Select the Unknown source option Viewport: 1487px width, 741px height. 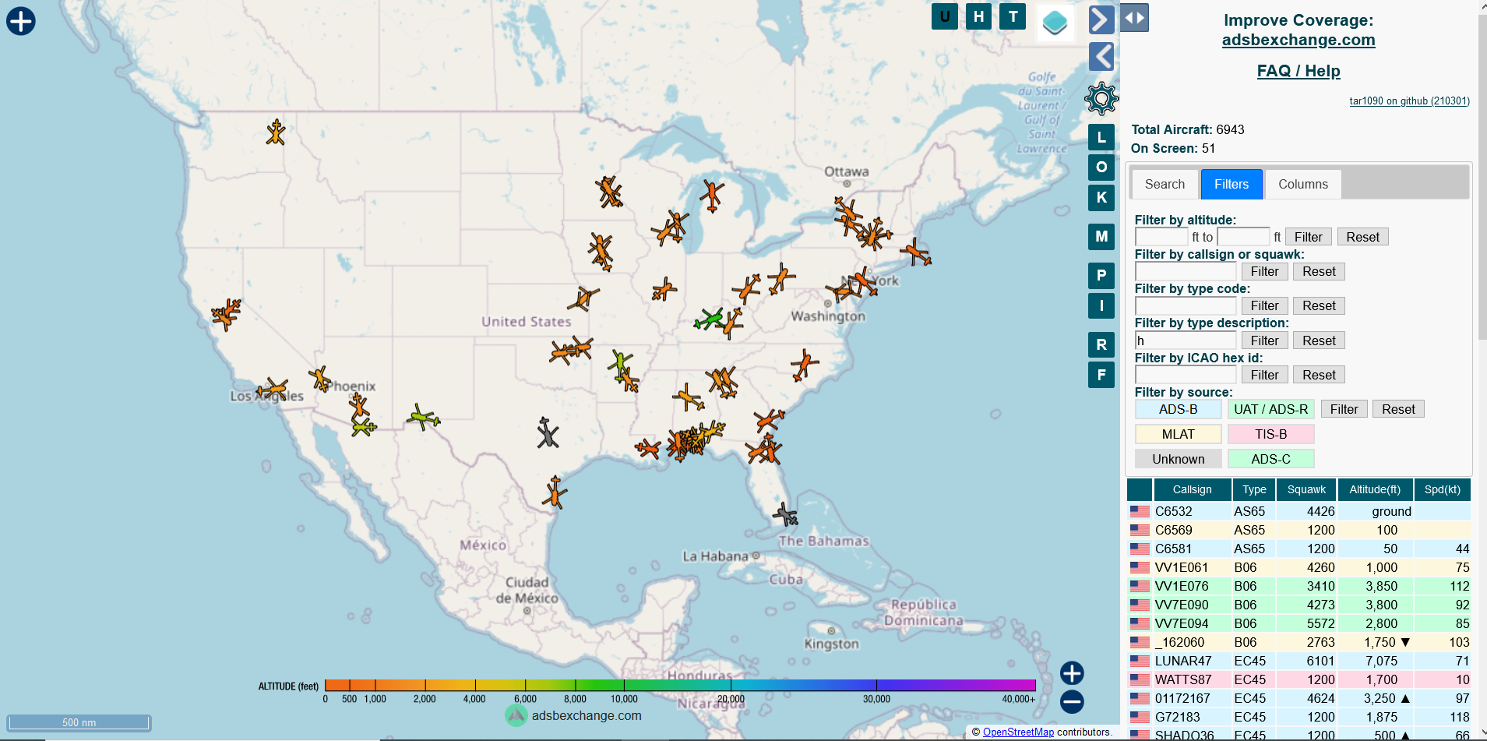coord(1178,459)
